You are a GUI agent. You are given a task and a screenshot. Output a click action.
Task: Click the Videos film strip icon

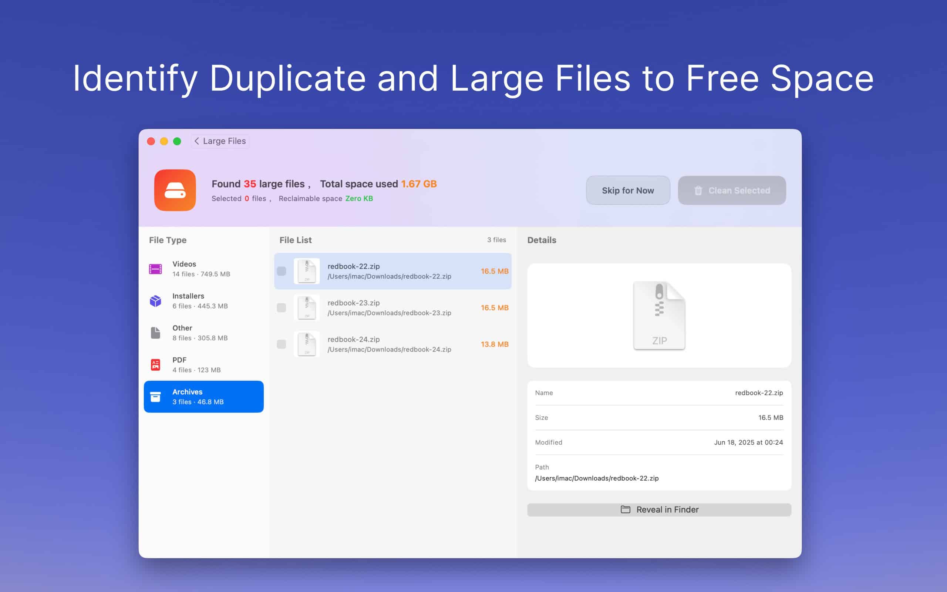click(155, 269)
